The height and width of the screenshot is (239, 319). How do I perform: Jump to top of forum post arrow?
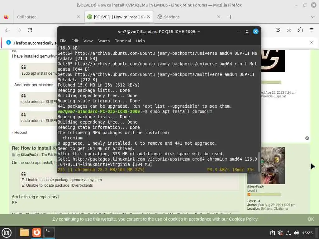[x=307, y=138]
